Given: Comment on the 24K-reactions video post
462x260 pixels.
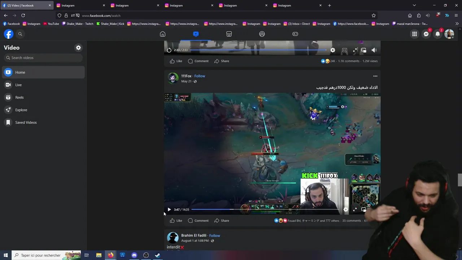Looking at the screenshot, I should (x=198, y=61).
